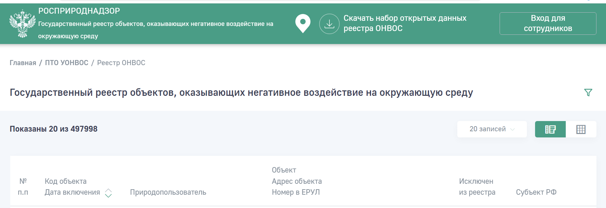Go to Главная in breadcrumbs
Image resolution: width=606 pixels, height=208 pixels.
tap(23, 63)
